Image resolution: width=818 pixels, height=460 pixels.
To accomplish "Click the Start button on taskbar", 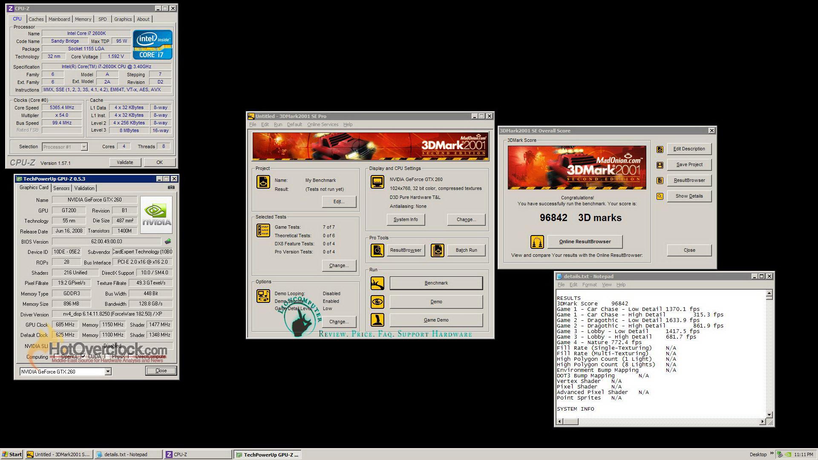I will [x=12, y=454].
